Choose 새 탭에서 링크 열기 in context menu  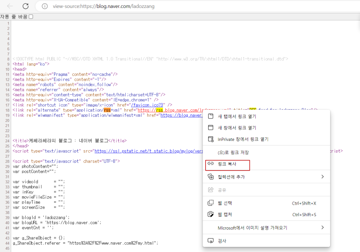(x=266, y=117)
